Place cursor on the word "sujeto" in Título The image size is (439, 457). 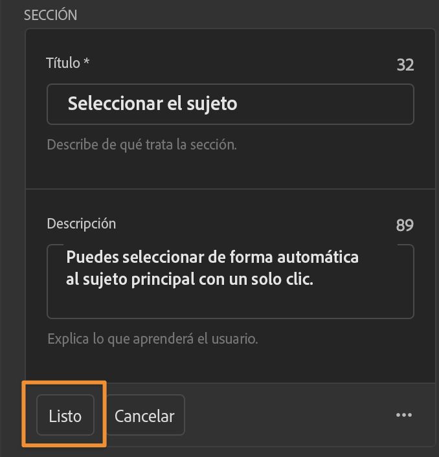click(x=212, y=104)
